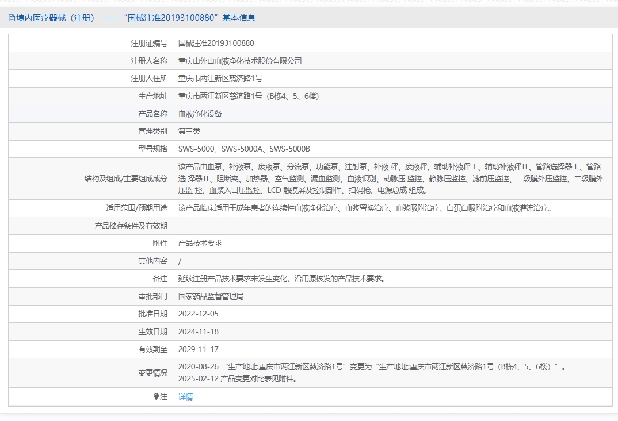This screenshot has width=618, height=421.
Task: Open the 详情 link
Action: click(186, 397)
